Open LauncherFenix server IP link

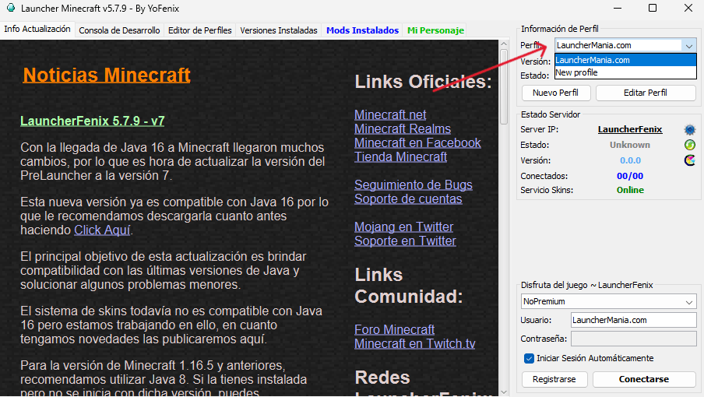[x=630, y=130]
